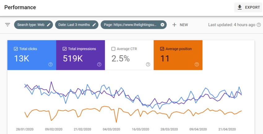The width and height of the screenshot is (263, 134).
Task: Click help icon on Total clicks card
Action: 50,65
